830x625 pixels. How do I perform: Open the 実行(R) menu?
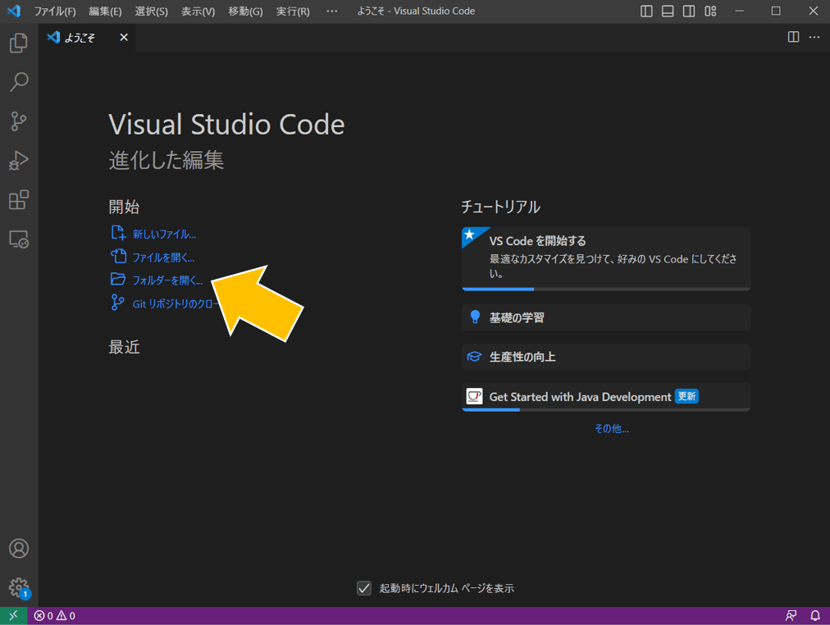(x=293, y=11)
